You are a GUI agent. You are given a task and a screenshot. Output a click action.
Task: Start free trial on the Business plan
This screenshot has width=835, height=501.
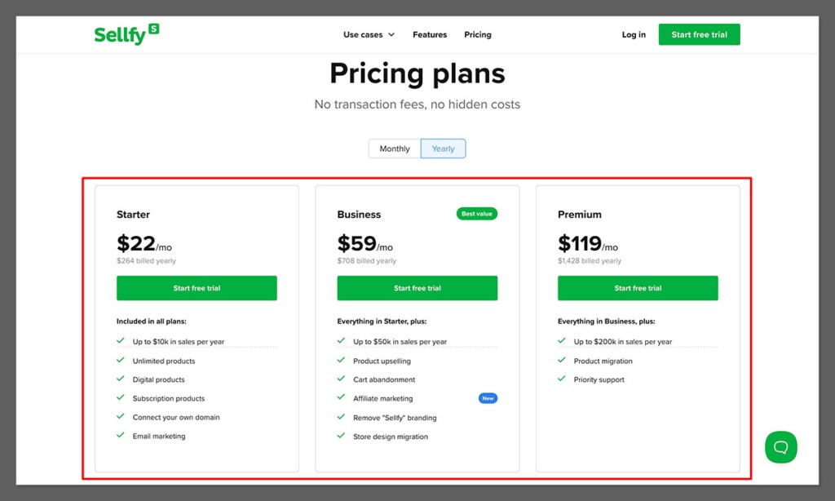[x=417, y=288]
